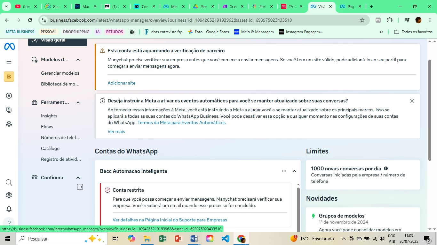
Task: Open the search magnifier in left rail
Action: 9,182
